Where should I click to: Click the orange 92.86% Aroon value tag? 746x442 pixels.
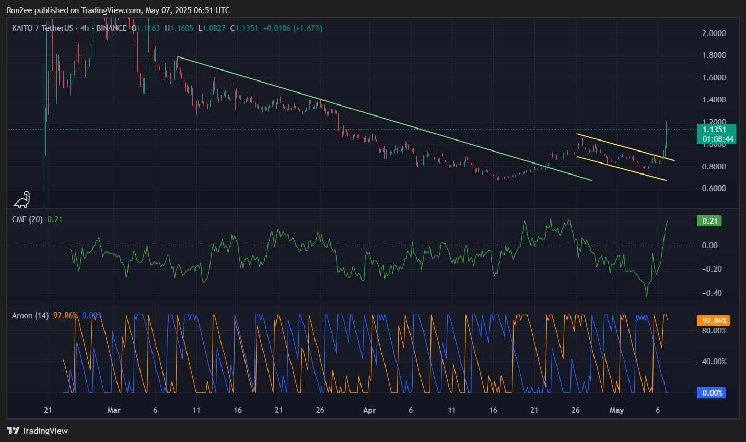pyautogui.click(x=713, y=321)
